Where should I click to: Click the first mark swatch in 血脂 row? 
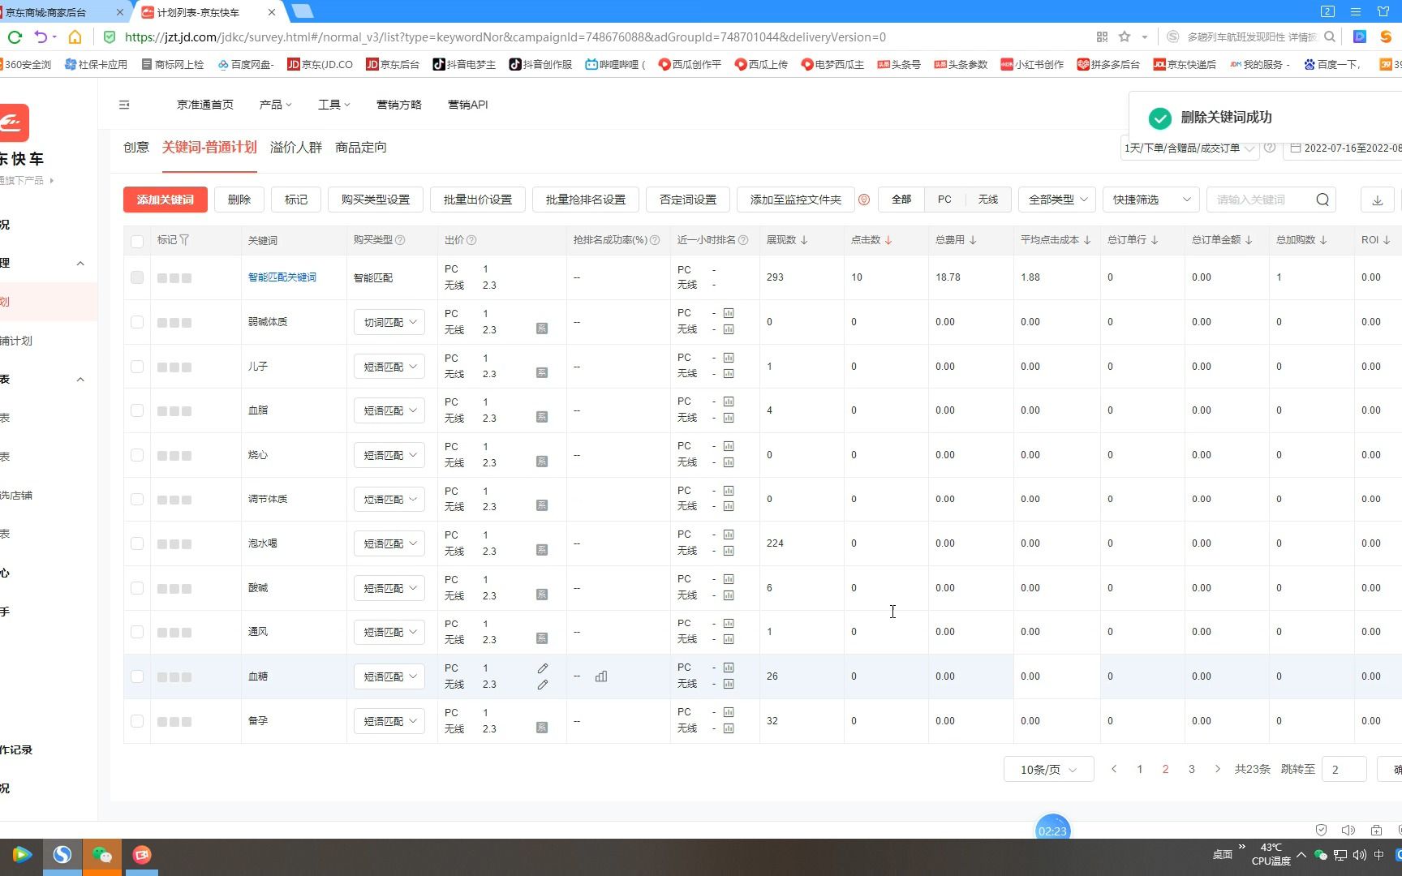(162, 410)
